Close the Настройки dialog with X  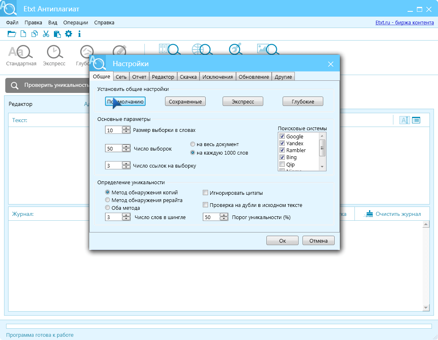coord(331,64)
